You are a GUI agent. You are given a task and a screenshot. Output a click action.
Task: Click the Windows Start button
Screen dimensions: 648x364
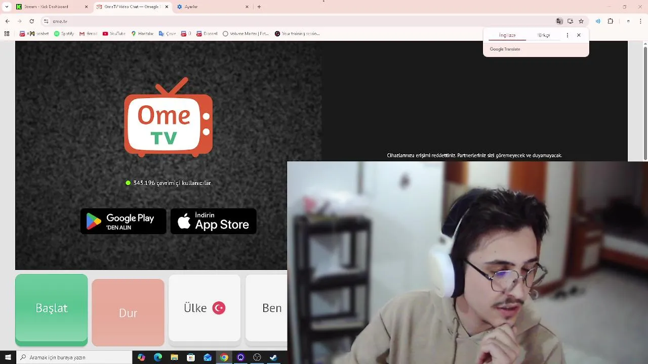8,357
